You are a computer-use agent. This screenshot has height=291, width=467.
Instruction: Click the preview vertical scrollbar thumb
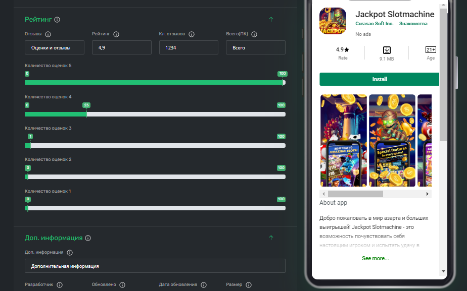[443, 74]
